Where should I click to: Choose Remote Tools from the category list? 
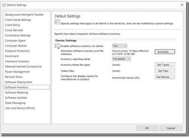(14, 77)
